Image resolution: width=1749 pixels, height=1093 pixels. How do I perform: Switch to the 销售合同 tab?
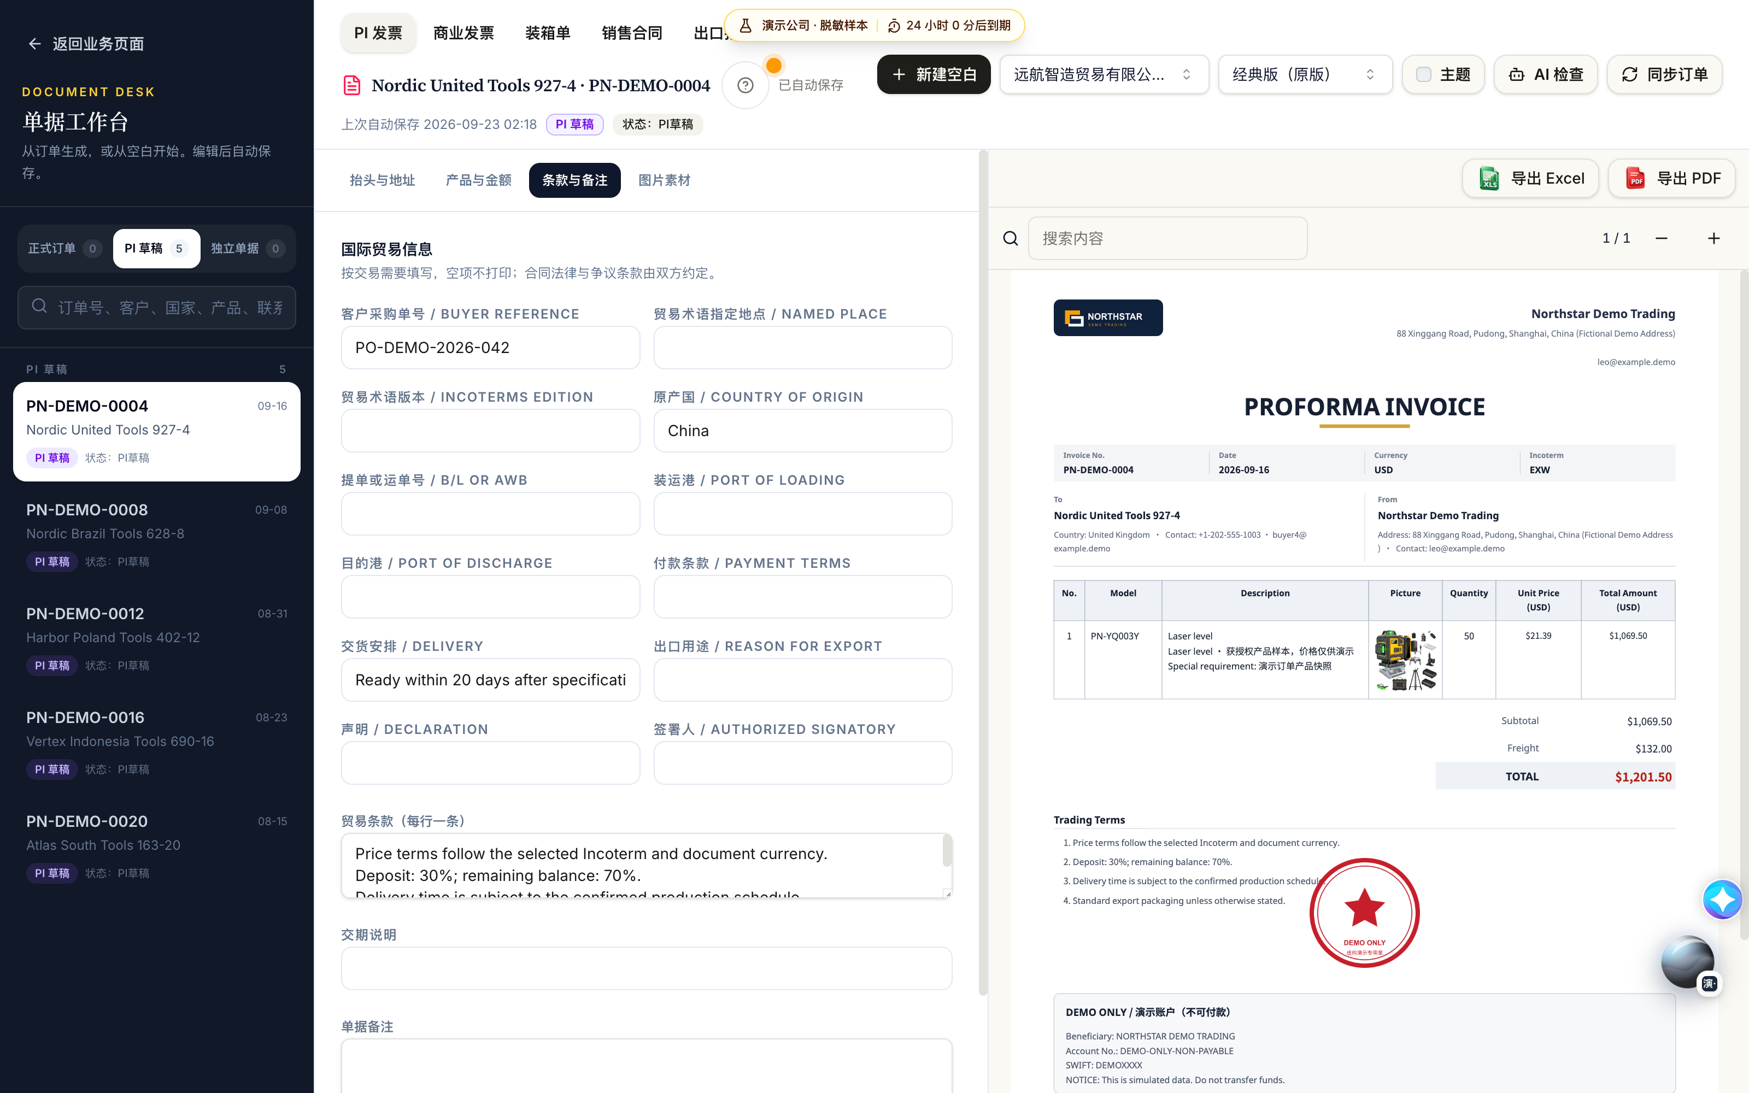(x=632, y=33)
